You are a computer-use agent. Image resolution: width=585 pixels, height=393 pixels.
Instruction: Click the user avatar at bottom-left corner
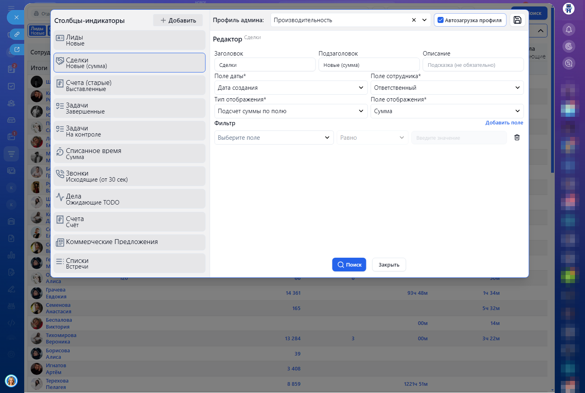pos(11,381)
